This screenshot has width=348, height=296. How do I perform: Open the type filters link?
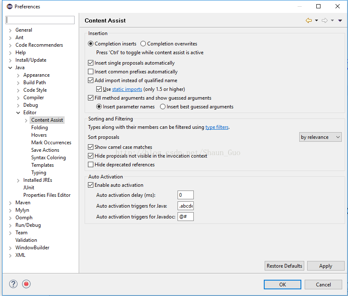[x=217, y=127]
